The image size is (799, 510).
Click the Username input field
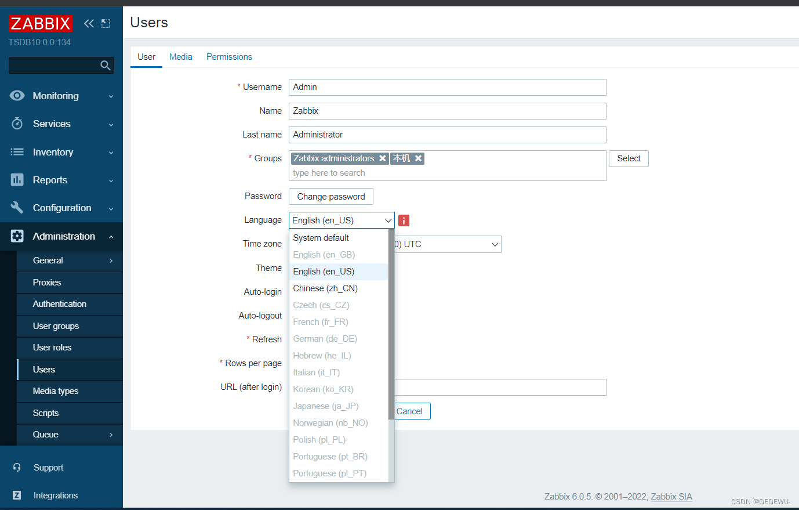pos(448,87)
